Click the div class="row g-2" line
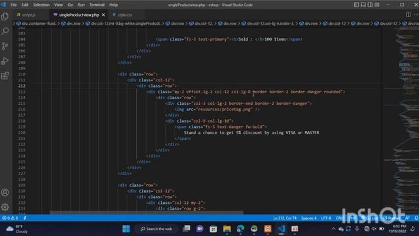The height and width of the screenshot is (236, 419). click(181, 208)
